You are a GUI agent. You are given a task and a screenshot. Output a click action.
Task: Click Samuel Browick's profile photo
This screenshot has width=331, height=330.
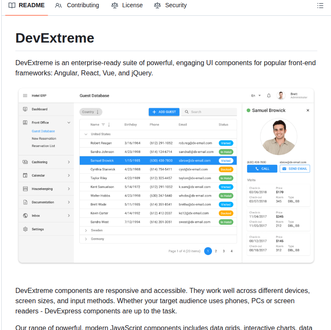pyautogui.click(x=279, y=137)
